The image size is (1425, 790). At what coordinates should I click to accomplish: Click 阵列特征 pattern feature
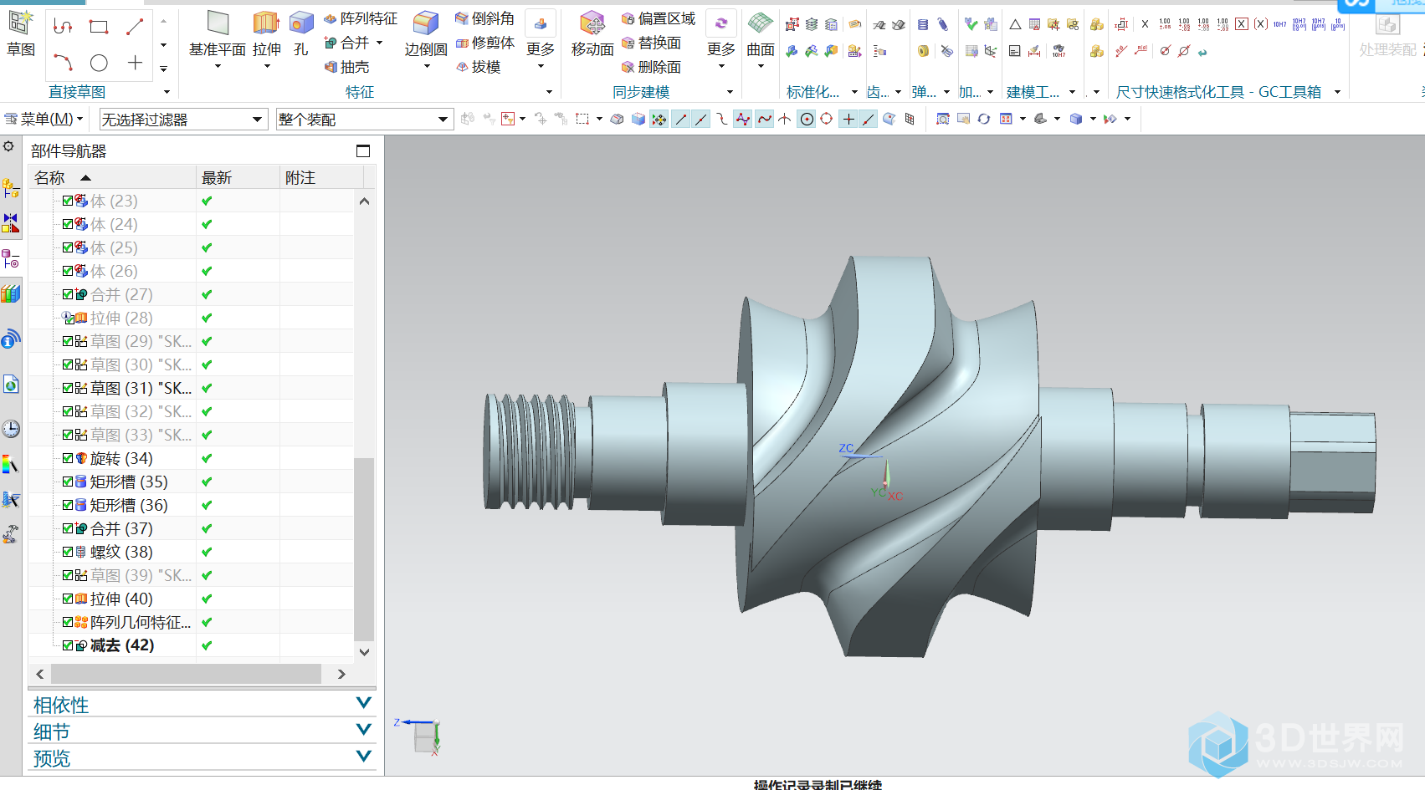point(361,18)
